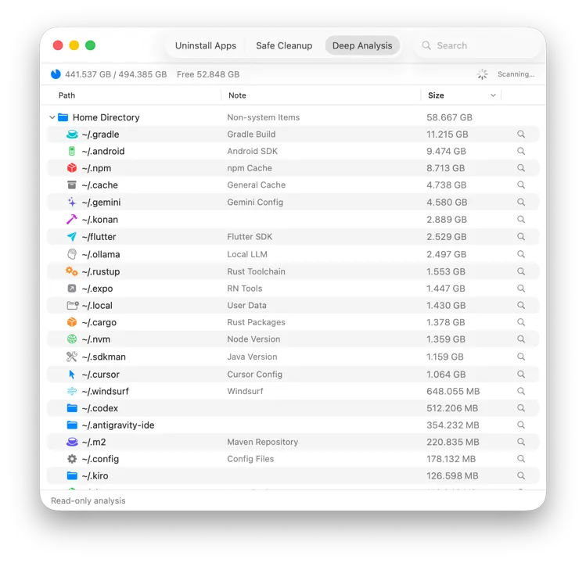586x563 pixels.
Task: Reveal ~/flutter using its magnifier icon
Action: 521,236
